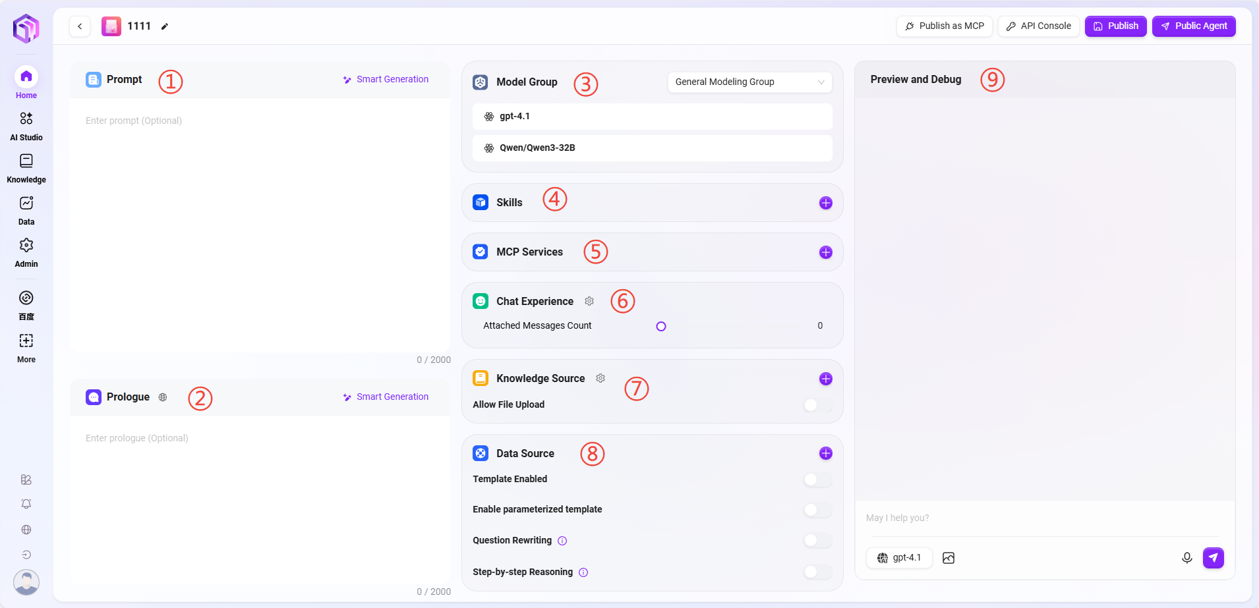Viewport: 1259px width, 608px height.
Task: Add a new skill with plus icon
Action: pos(825,203)
